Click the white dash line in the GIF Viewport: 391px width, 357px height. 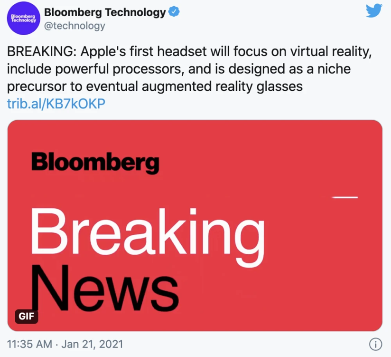[345, 196]
